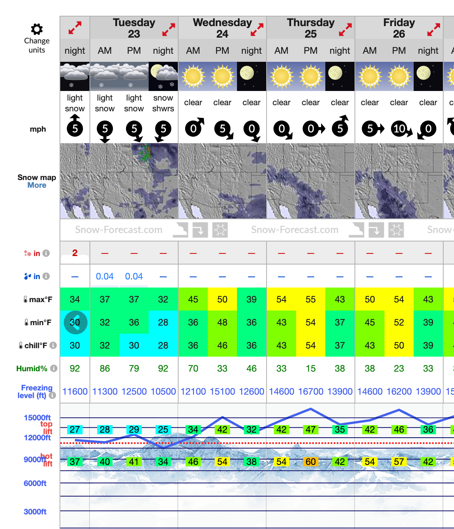Show the Freezing level info tooltip

click(x=53, y=395)
